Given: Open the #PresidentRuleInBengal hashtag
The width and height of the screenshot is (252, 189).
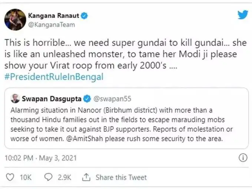Looking at the screenshot, I should click(54, 77).
